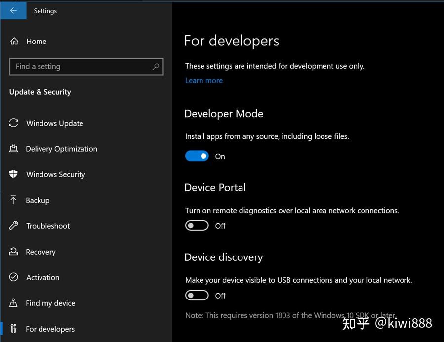The height and width of the screenshot is (342, 444).
Task: Select For developers in sidebar
Action: (x=86, y=329)
